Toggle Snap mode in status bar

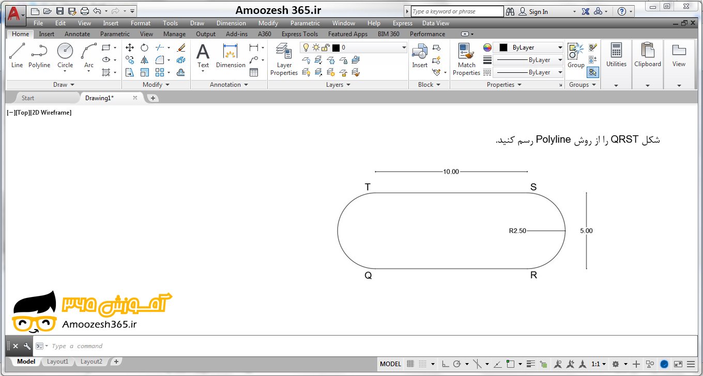click(423, 364)
